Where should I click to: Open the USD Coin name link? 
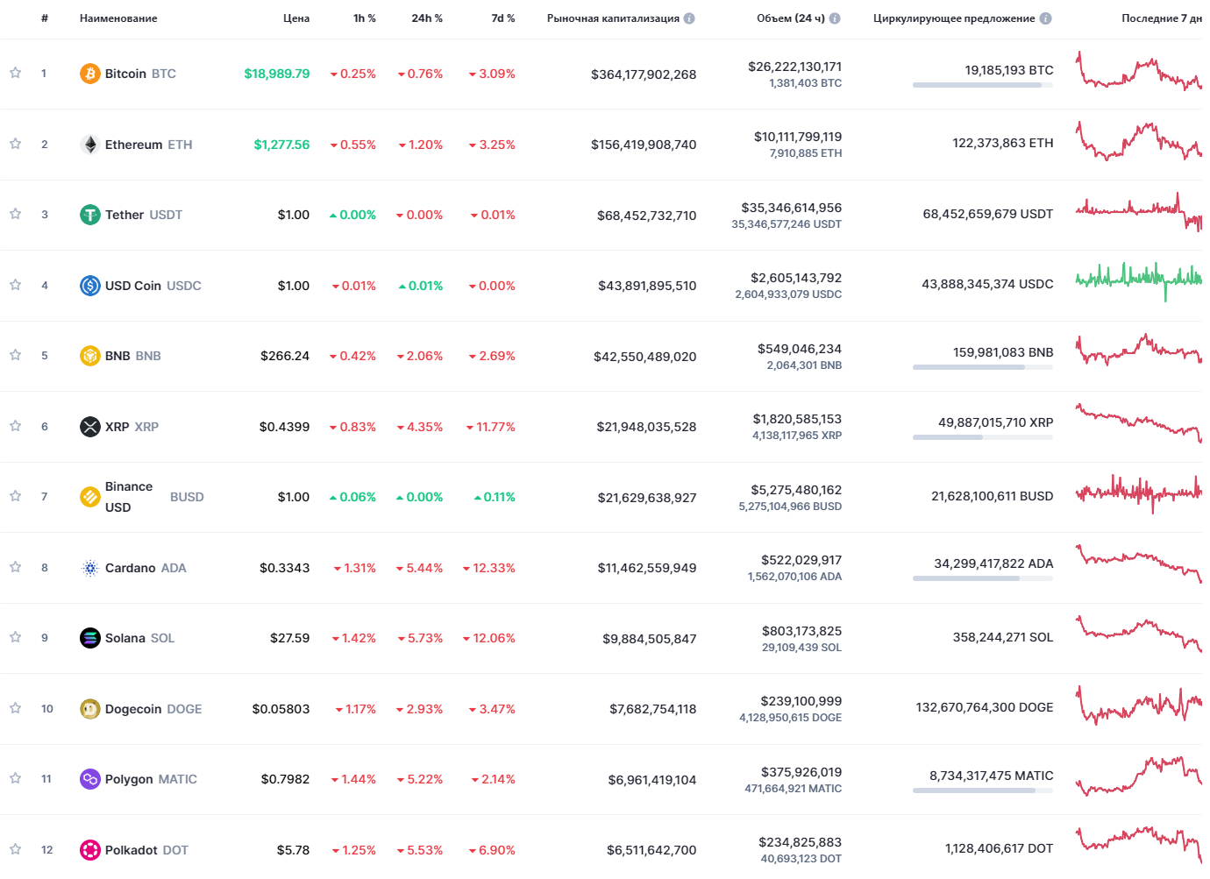[133, 286]
